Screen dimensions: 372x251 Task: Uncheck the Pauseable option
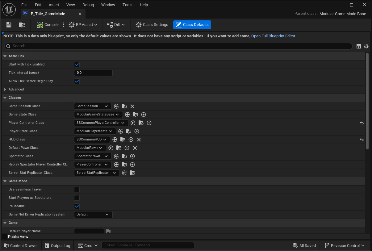pos(77,206)
